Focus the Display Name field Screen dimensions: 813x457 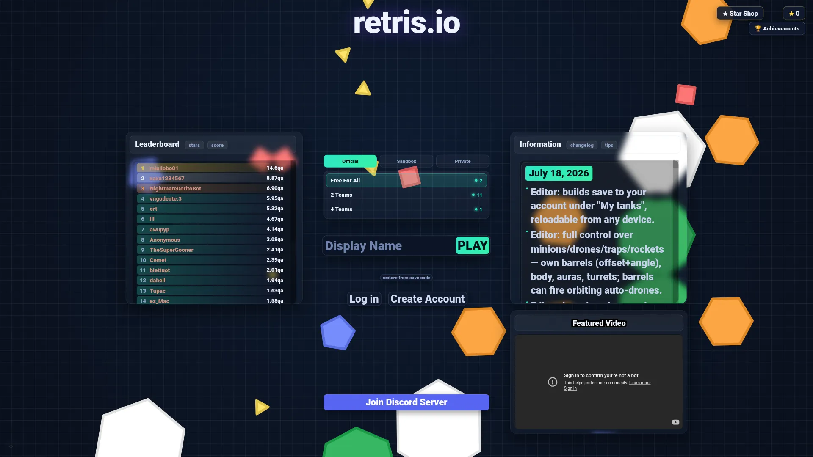click(389, 246)
